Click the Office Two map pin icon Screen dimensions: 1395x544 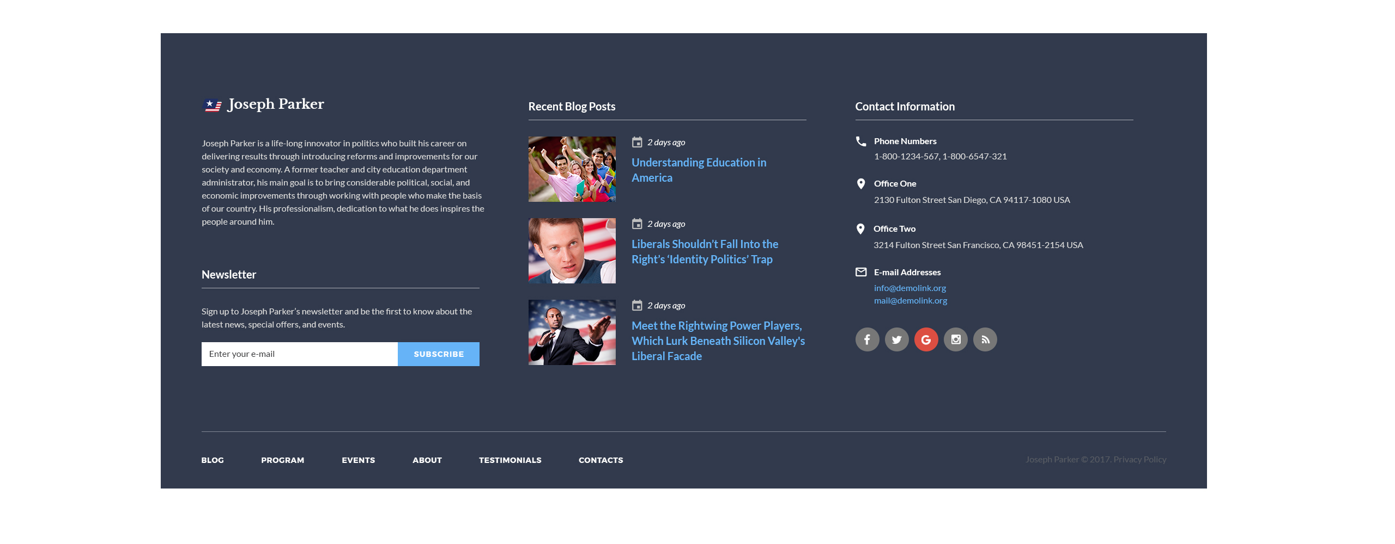point(860,229)
